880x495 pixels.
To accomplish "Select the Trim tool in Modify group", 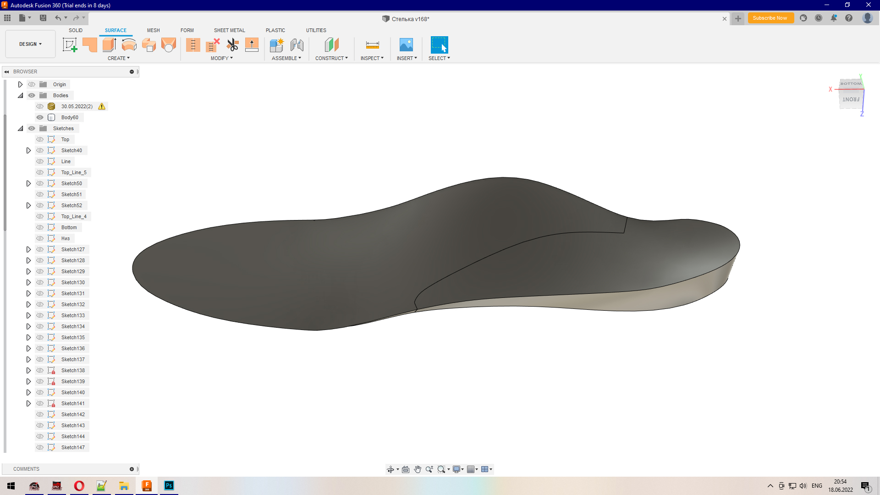I will tap(232, 44).
